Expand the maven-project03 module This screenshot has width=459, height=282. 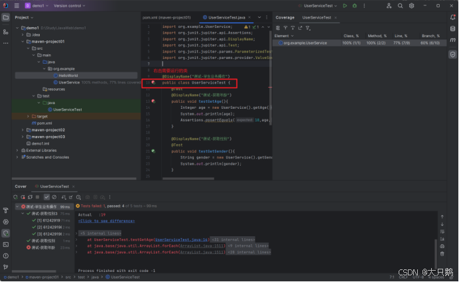point(23,137)
